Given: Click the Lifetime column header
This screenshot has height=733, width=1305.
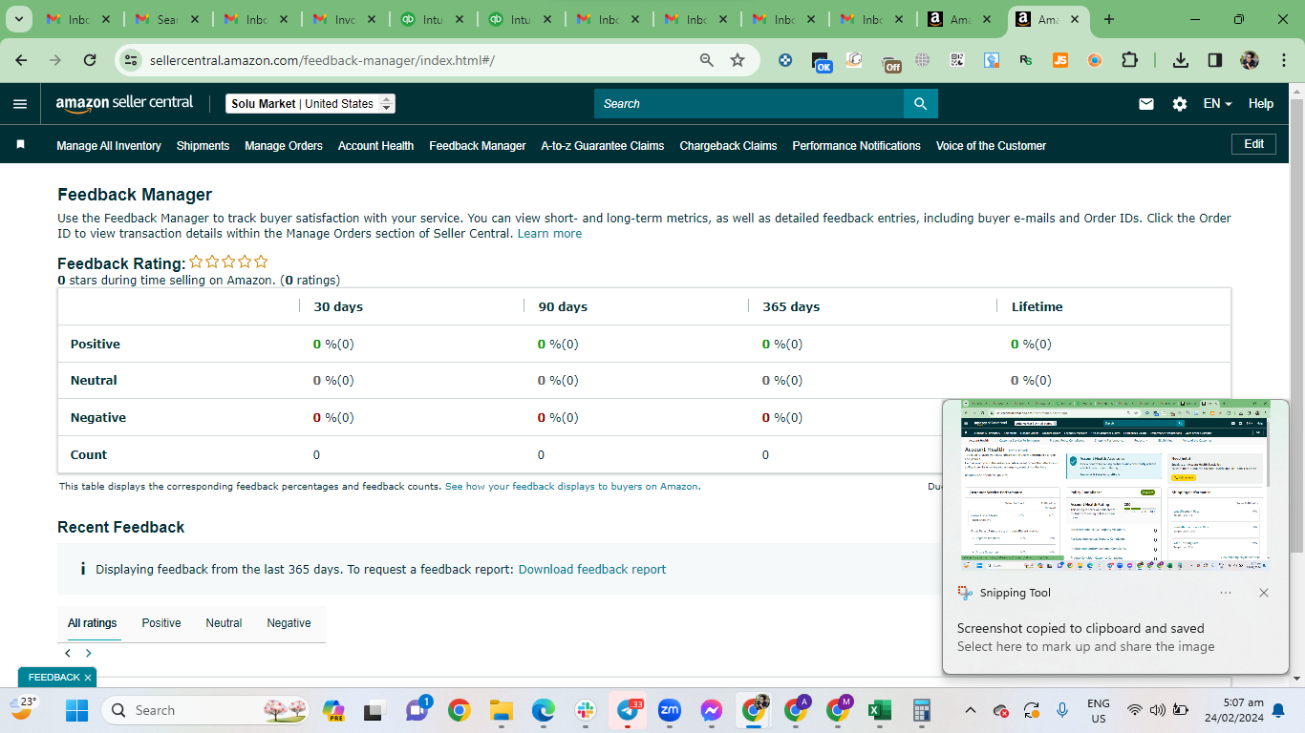Looking at the screenshot, I should pyautogui.click(x=1037, y=307).
